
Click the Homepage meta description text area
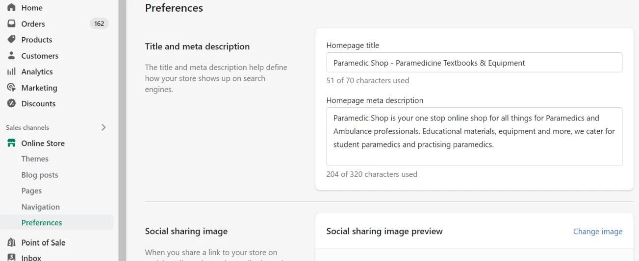coord(474,137)
